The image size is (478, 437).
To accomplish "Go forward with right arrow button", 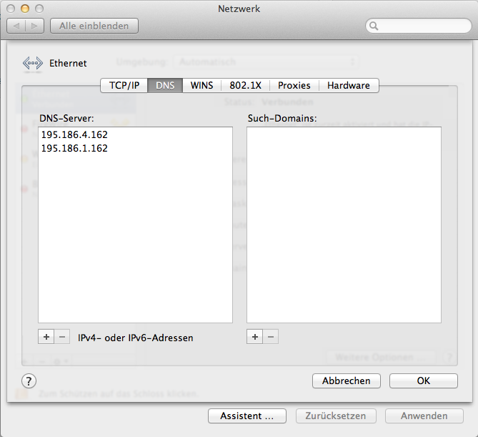I will 35,26.
